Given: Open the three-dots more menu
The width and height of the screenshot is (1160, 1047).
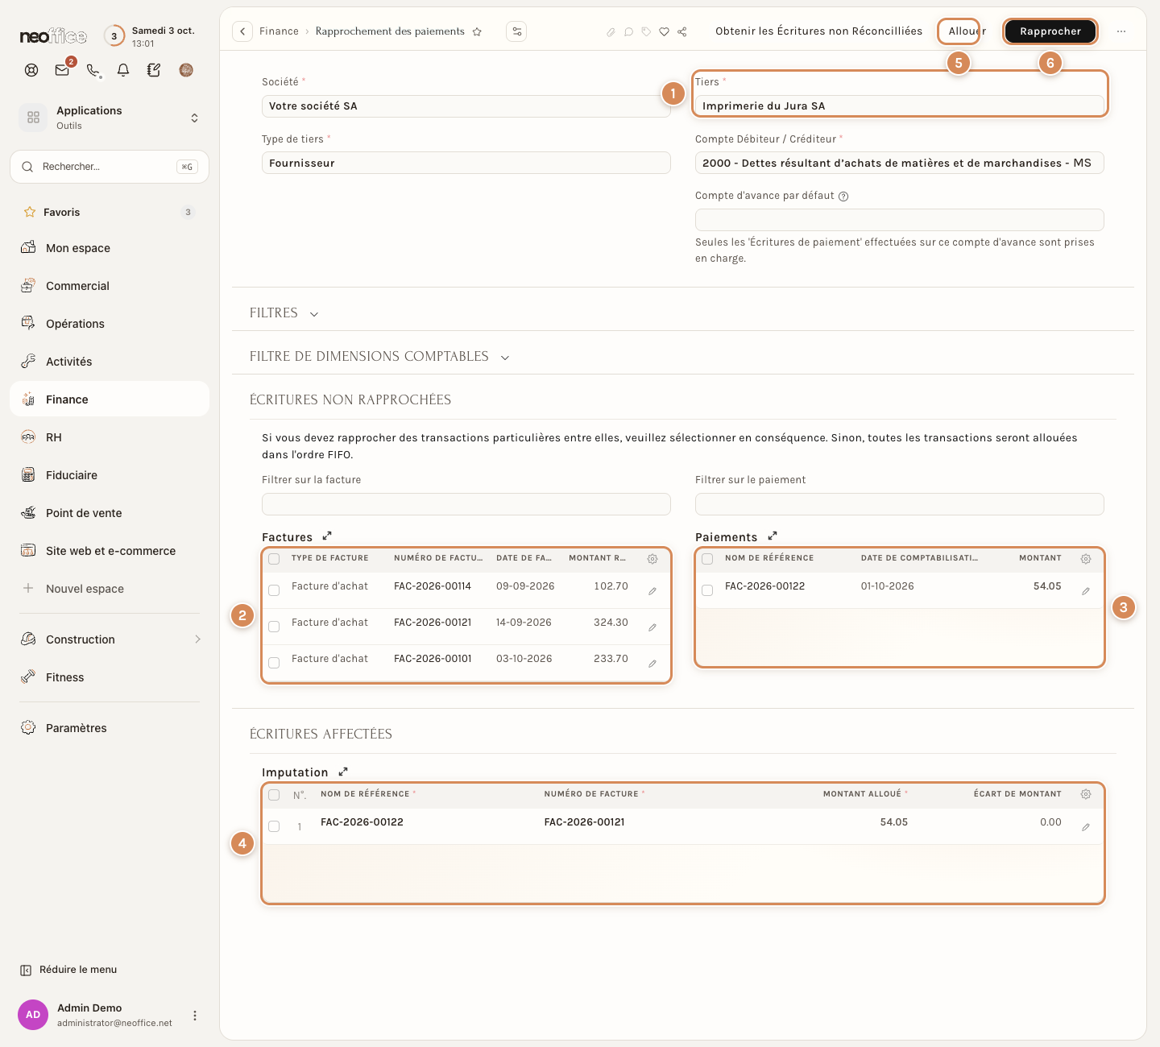Looking at the screenshot, I should (1121, 31).
